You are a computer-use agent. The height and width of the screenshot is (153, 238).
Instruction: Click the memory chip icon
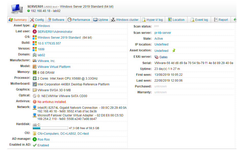[x=35, y=72]
